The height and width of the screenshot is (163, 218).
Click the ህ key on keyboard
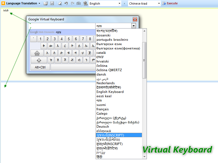[83, 53]
